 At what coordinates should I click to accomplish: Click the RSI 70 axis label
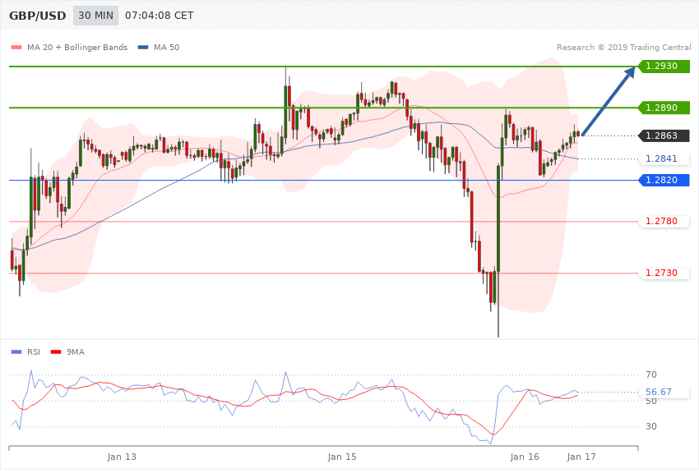coord(651,374)
